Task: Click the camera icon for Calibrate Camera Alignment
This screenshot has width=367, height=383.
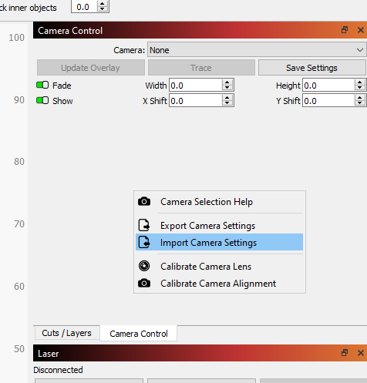Action: click(144, 284)
